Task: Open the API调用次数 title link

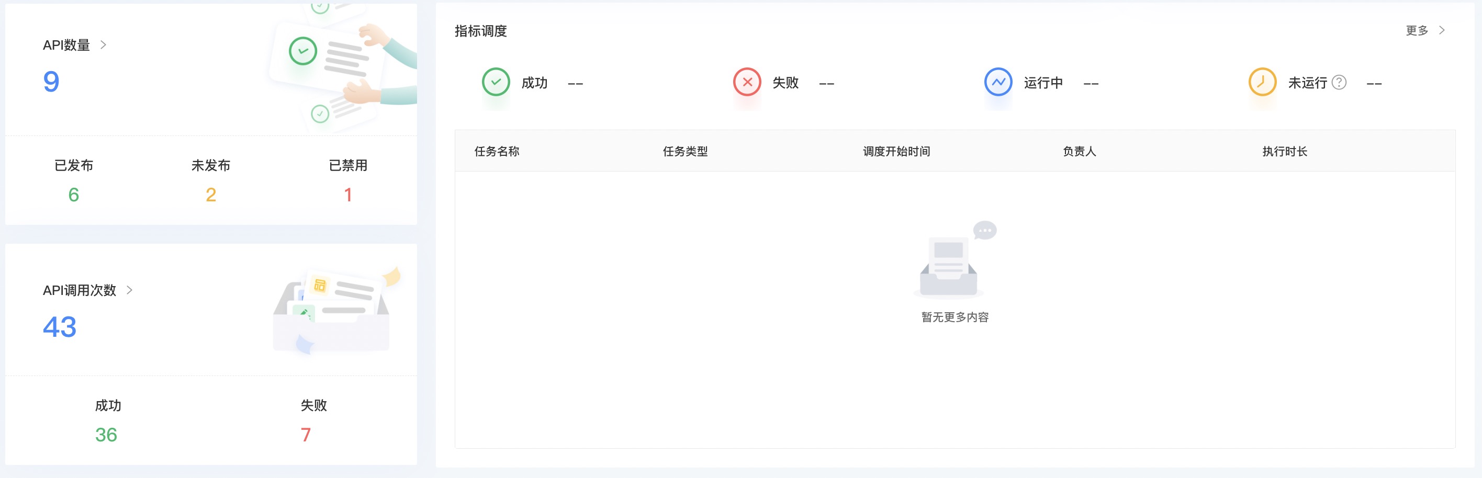Action: tap(80, 290)
